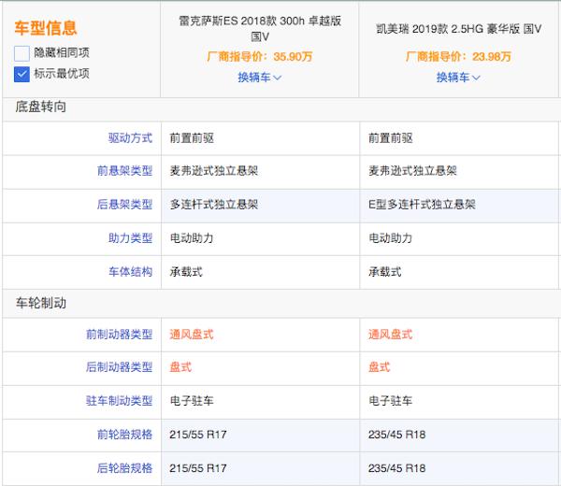Enable the 隐藏相同项 checkbox
The height and width of the screenshot is (486, 561).
[x=22, y=53]
